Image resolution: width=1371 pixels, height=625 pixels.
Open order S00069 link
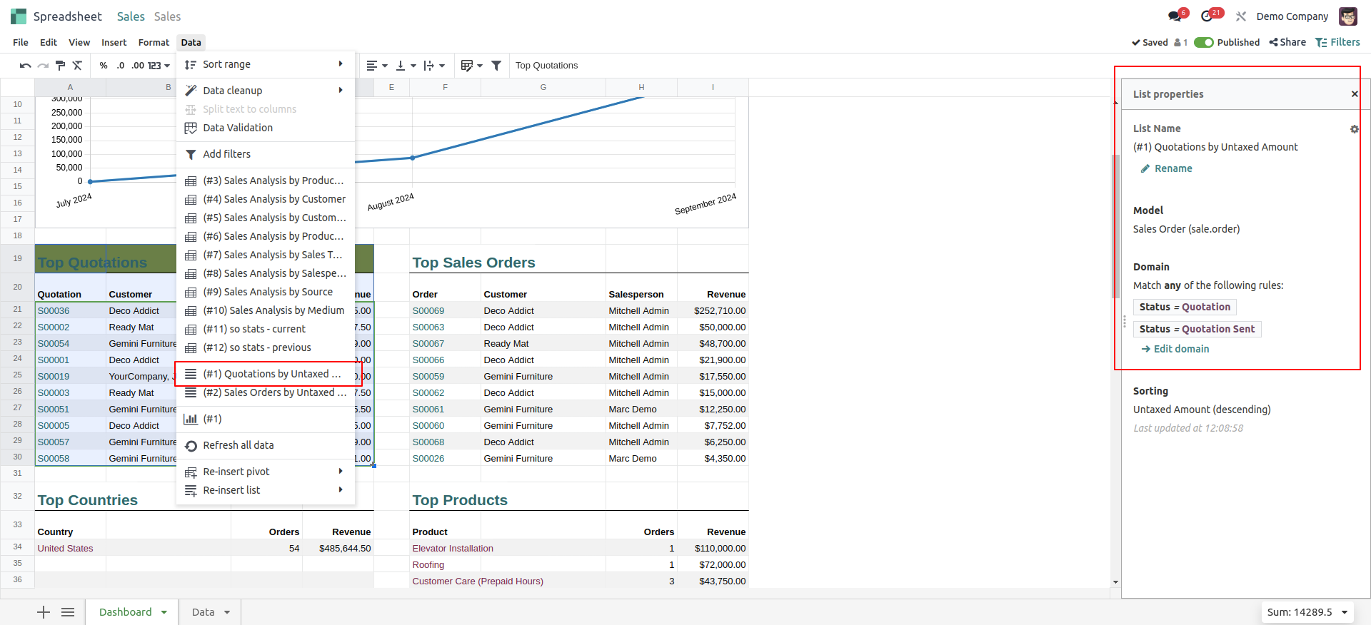point(428,311)
